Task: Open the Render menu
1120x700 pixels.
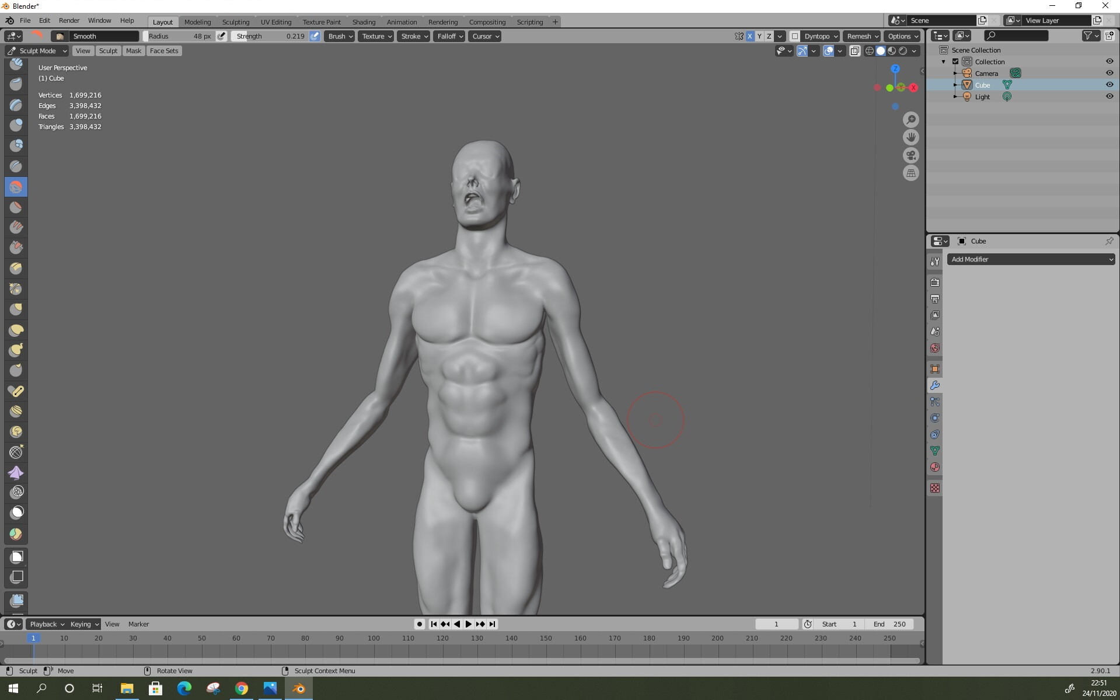Action: coord(69,20)
